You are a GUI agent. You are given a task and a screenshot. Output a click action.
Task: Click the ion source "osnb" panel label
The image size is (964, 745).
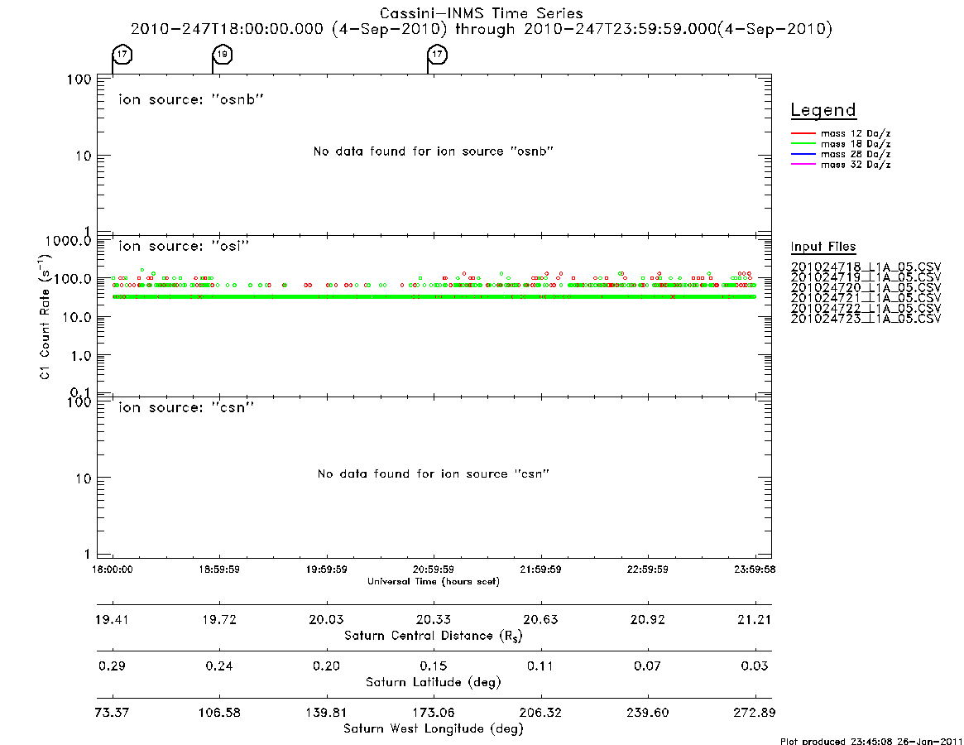click(x=191, y=99)
